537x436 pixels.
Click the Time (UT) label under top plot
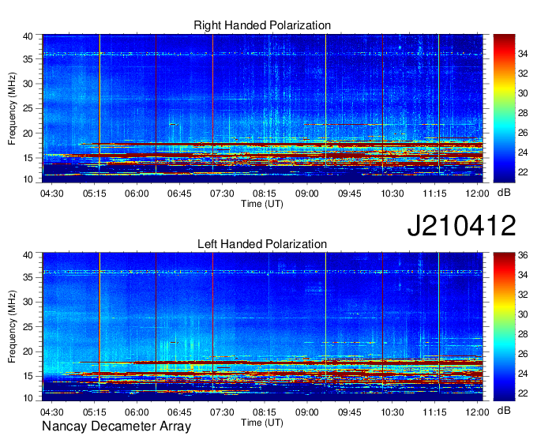coord(262,204)
